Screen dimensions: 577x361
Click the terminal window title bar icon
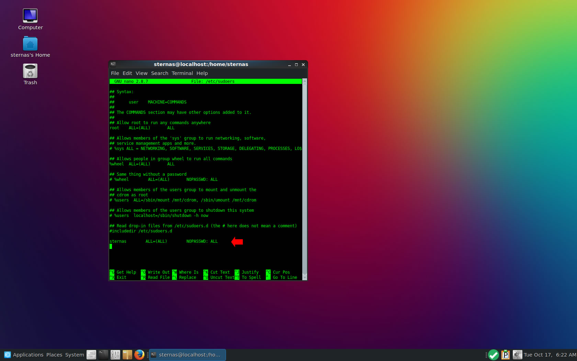coord(113,64)
